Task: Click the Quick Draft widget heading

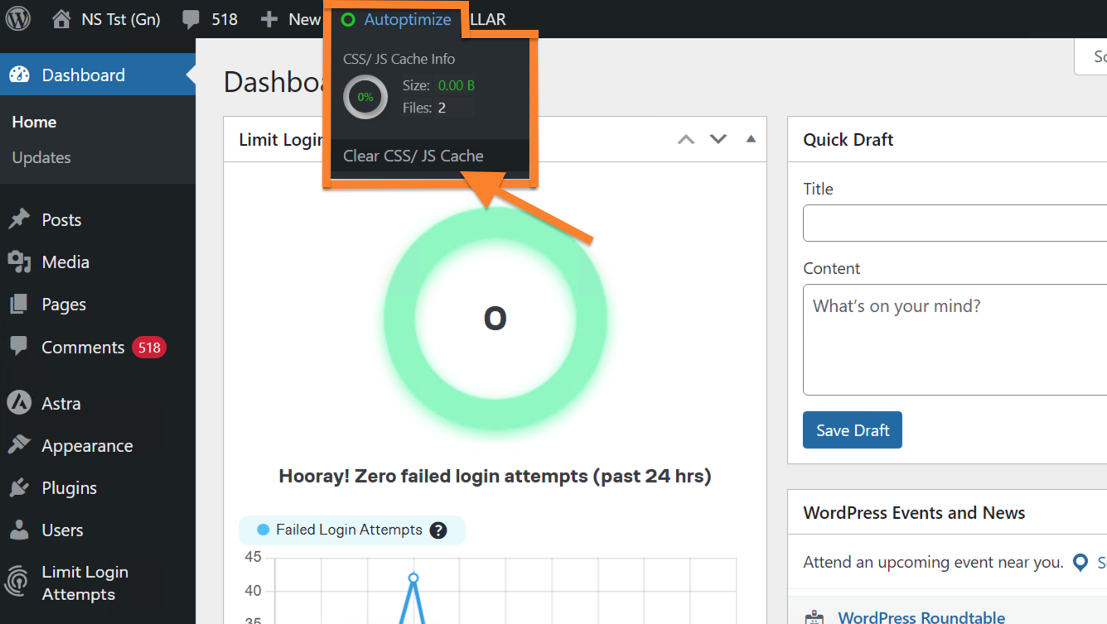Action: click(848, 139)
